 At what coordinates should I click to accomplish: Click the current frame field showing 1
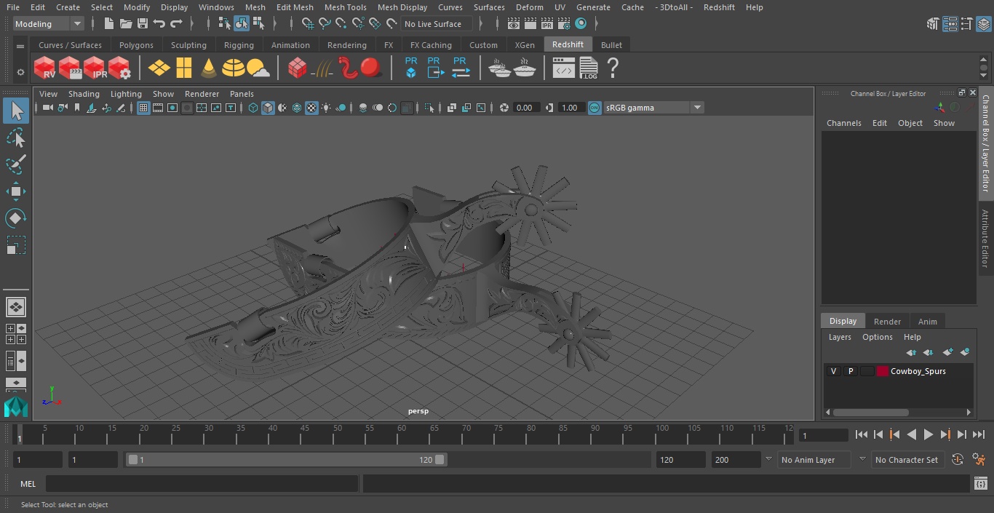pyautogui.click(x=823, y=436)
